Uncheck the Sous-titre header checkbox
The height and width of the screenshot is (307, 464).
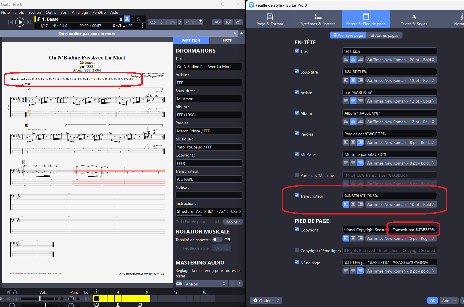[x=297, y=72]
